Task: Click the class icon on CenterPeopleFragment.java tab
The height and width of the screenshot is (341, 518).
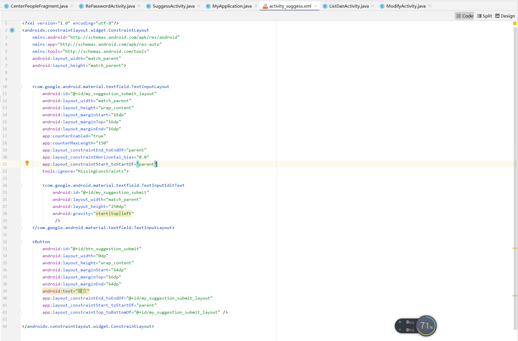Action: click(6, 6)
